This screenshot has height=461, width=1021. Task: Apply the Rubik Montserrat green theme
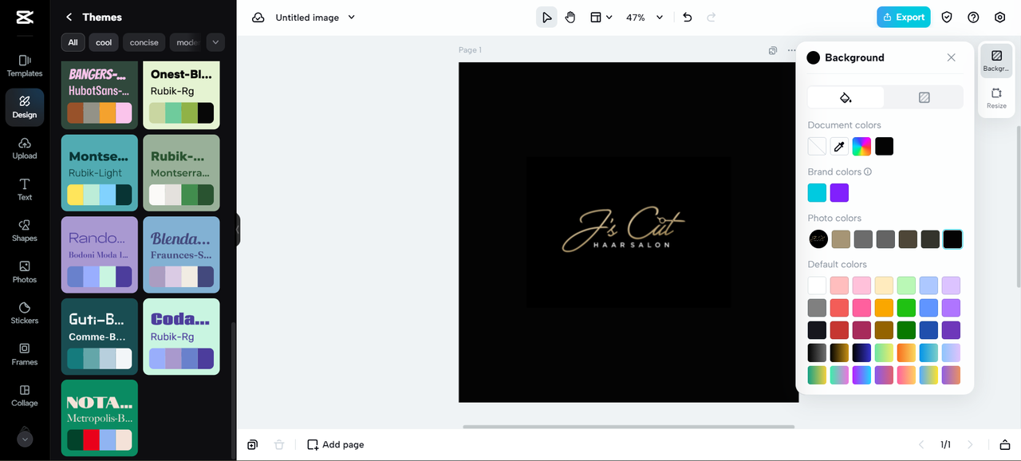click(181, 172)
